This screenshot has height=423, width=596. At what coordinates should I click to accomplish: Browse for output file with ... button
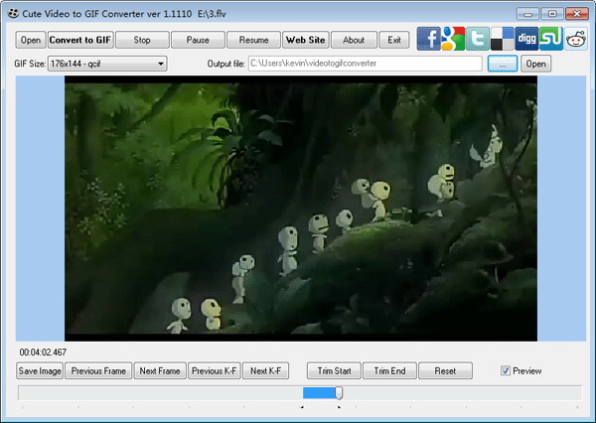[503, 64]
